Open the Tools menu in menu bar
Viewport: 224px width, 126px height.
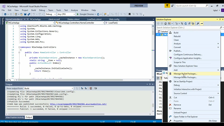pyautogui.click(x=59, y=10)
